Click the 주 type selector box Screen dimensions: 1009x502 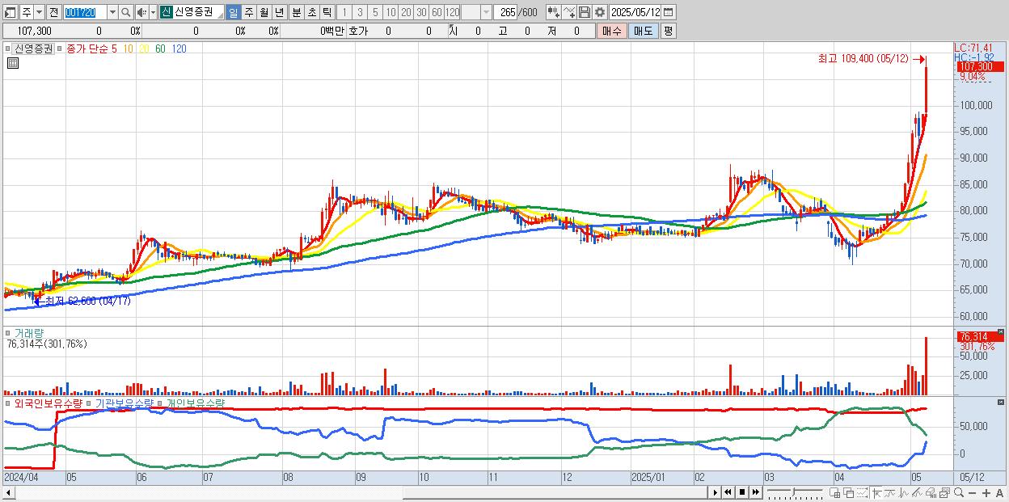[27, 13]
